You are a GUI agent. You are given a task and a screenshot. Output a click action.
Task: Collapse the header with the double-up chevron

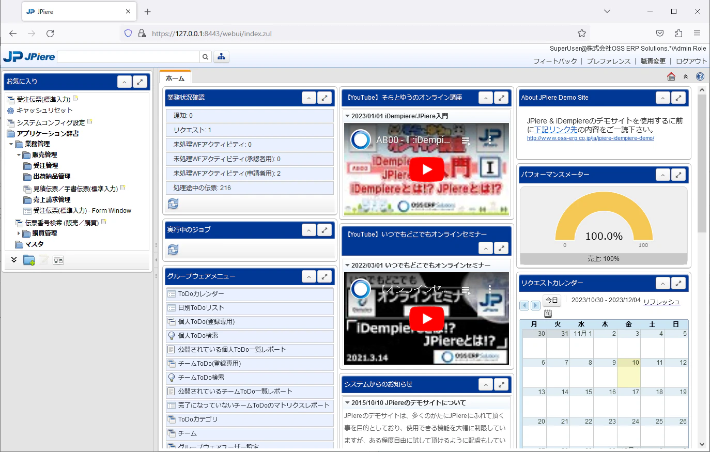pos(686,76)
